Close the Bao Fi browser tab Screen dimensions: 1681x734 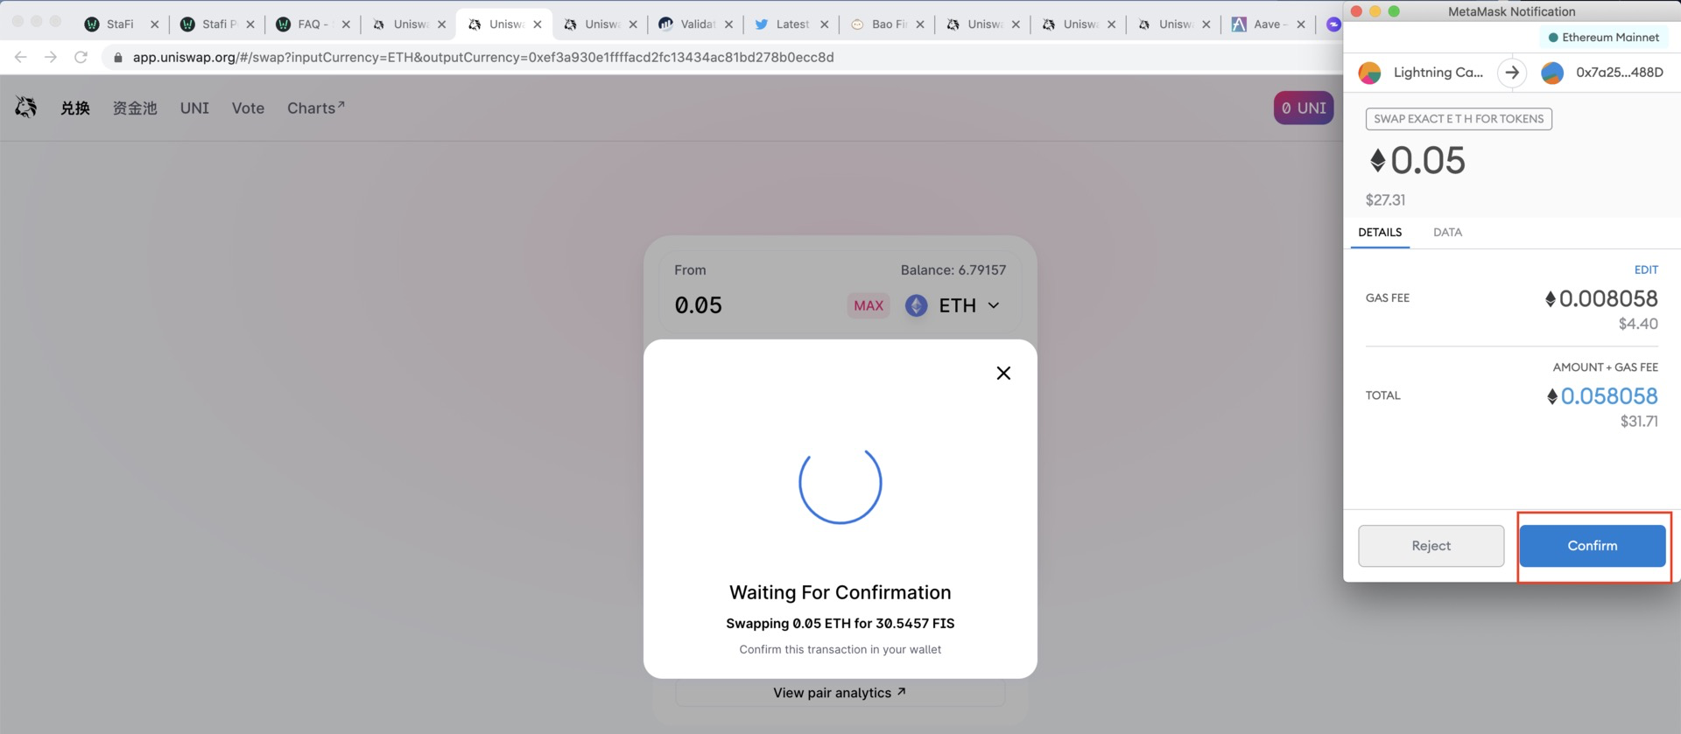point(920,24)
